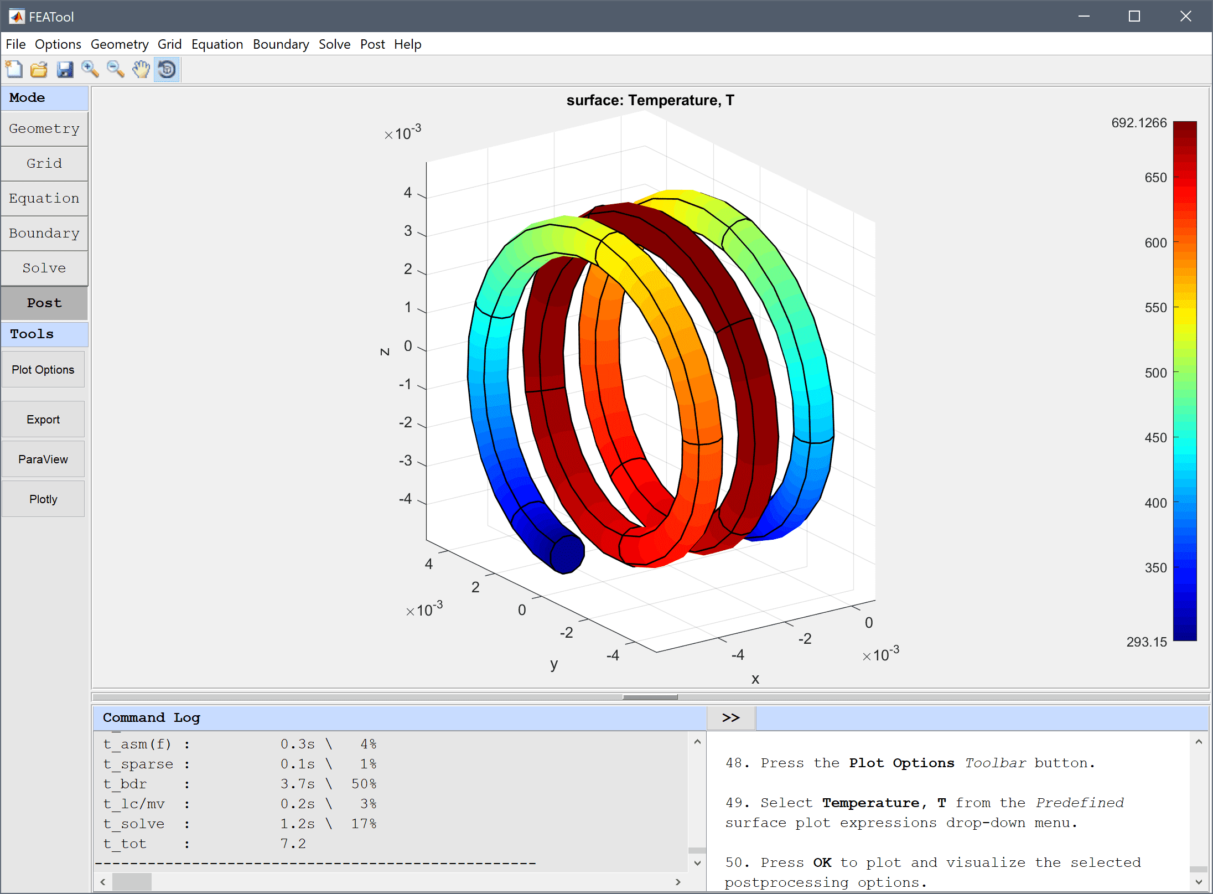Screen dimensions: 1213x894
Task: Open the Equation menu
Action: coord(217,44)
